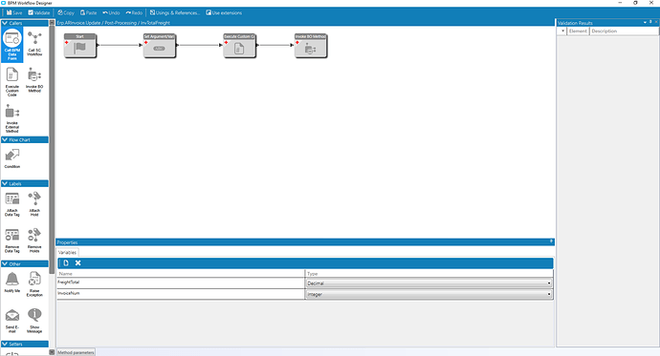Pick the Raise Exception tool
Screen dimensions: 660x356
tap(34, 284)
